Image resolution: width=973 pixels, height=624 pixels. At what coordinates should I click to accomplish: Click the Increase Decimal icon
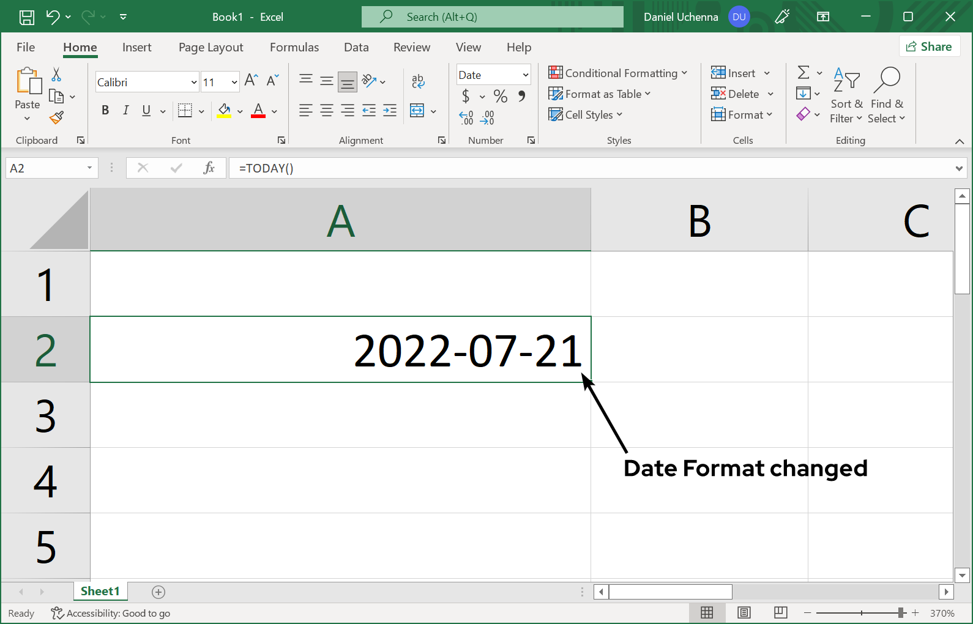click(x=466, y=117)
